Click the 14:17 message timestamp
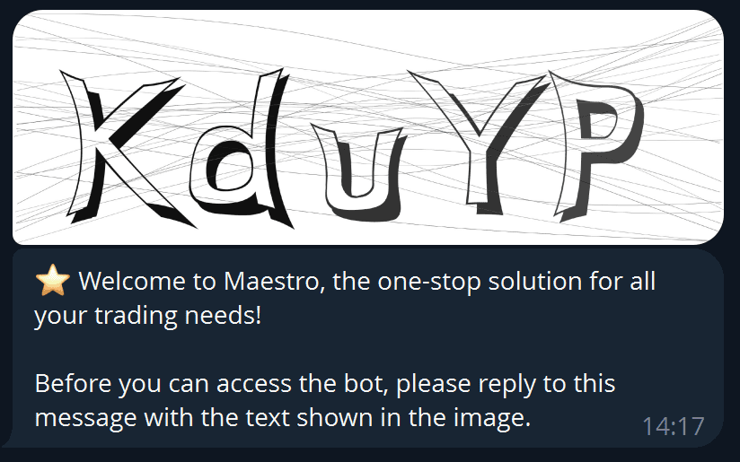The image size is (740, 462). click(674, 426)
